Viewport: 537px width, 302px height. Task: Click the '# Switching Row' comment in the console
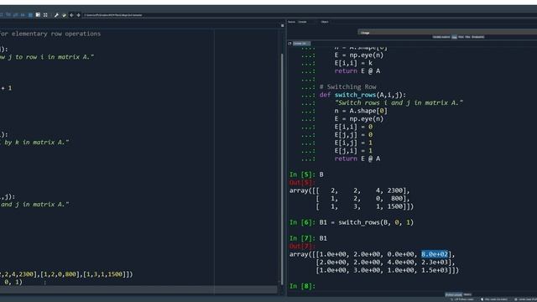347,86
